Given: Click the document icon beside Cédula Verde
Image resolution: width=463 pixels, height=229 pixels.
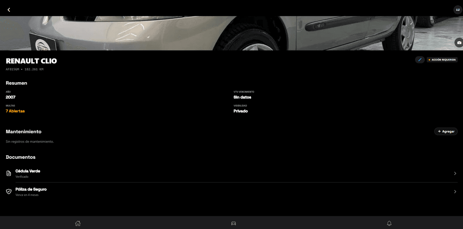Looking at the screenshot, I should click(x=9, y=173).
